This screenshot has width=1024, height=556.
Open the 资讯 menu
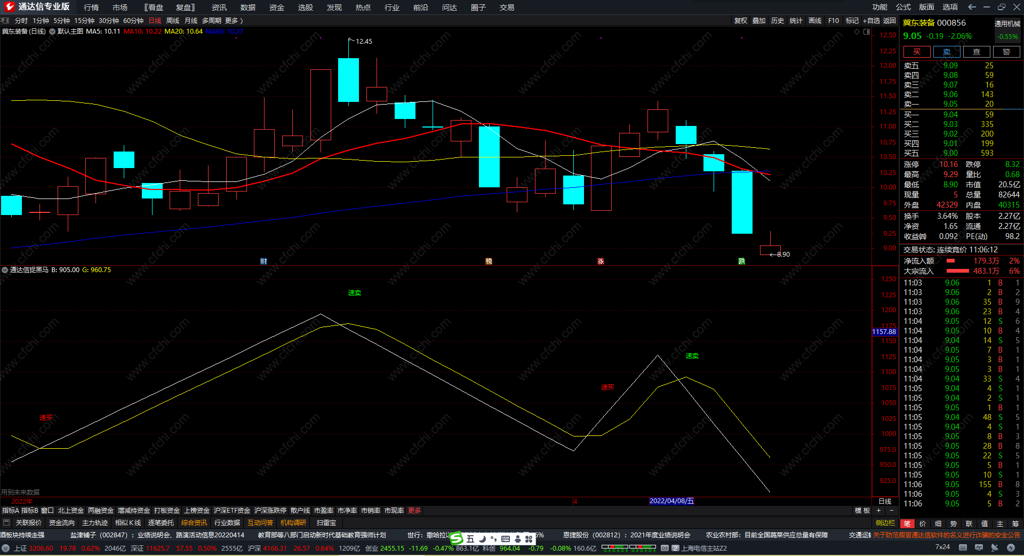point(219,7)
